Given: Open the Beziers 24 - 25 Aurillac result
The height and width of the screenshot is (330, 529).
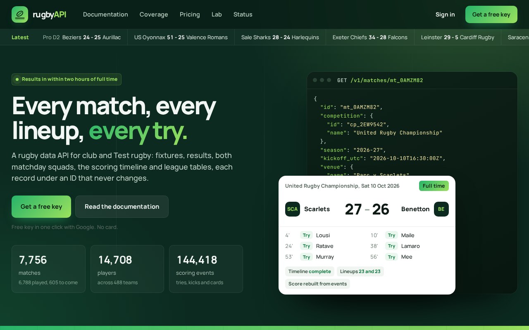Looking at the screenshot, I should [82, 37].
